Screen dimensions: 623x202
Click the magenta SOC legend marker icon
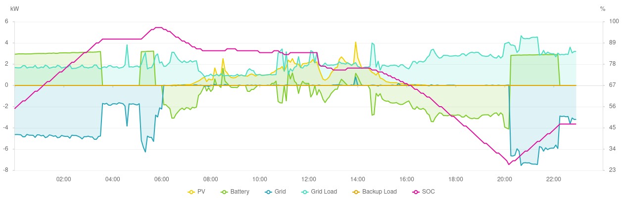point(415,192)
